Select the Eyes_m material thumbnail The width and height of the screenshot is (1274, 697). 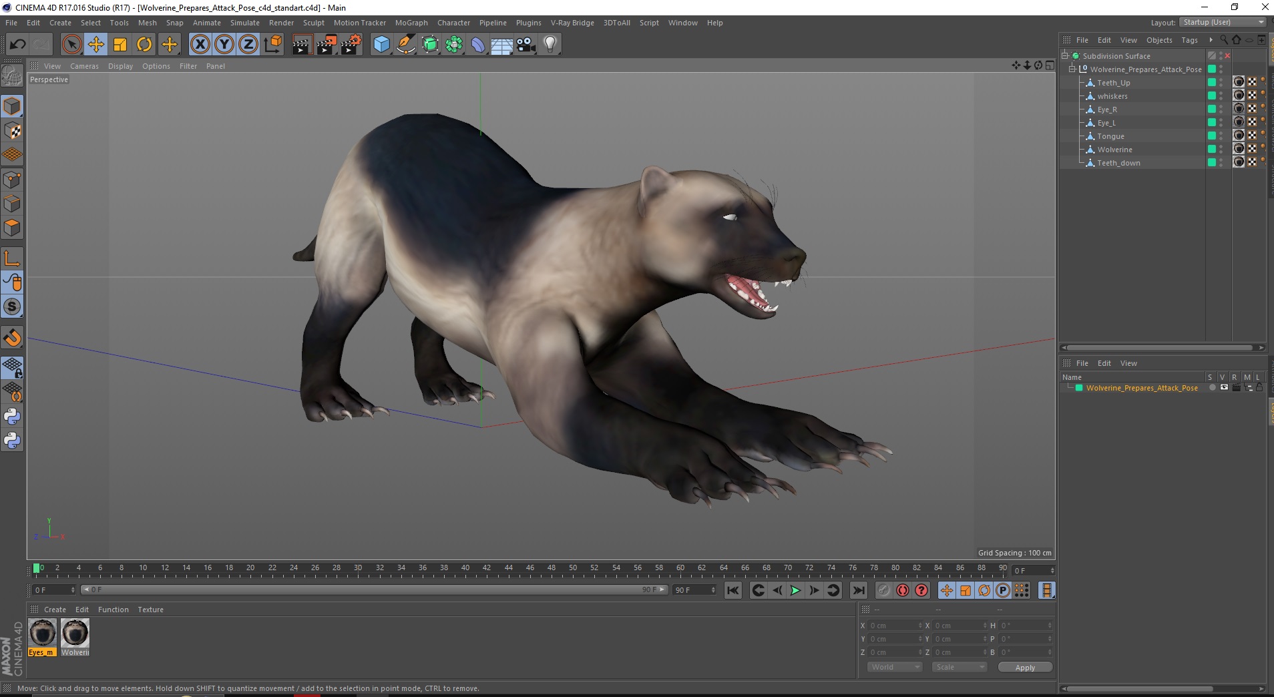point(42,638)
